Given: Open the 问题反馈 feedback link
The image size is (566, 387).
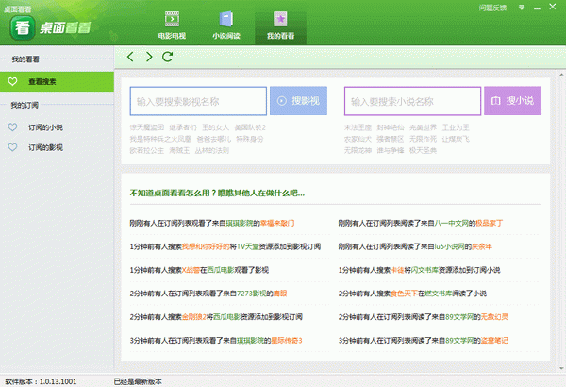Looking at the screenshot, I should coord(492,8).
